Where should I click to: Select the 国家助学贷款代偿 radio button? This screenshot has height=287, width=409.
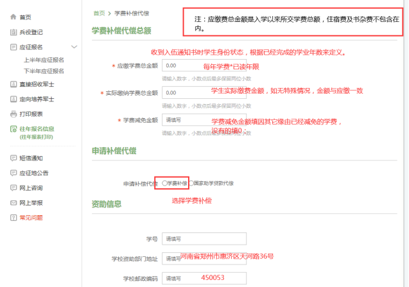point(191,183)
